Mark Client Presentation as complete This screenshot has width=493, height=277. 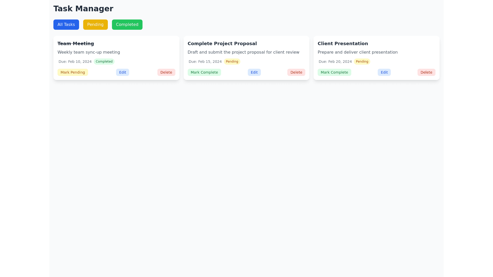click(334, 72)
